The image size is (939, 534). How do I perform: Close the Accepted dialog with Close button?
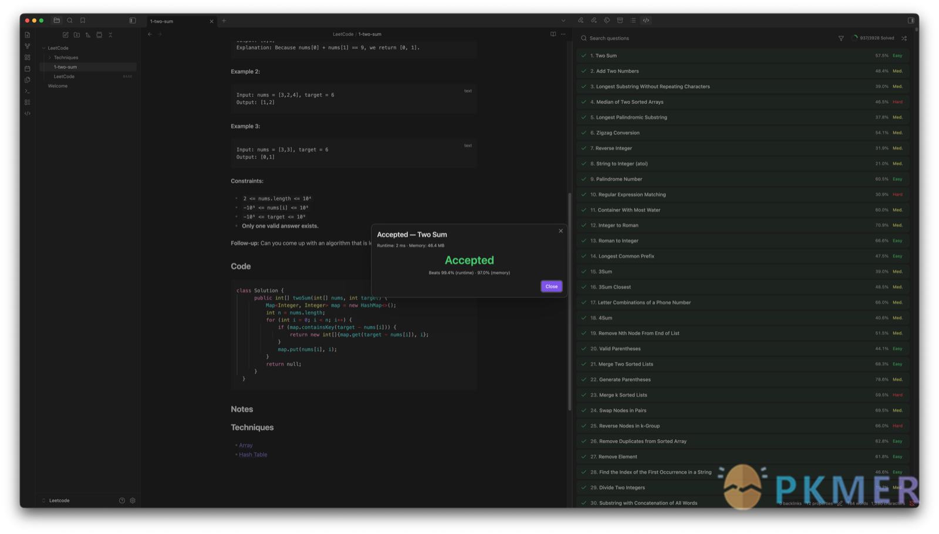(552, 287)
